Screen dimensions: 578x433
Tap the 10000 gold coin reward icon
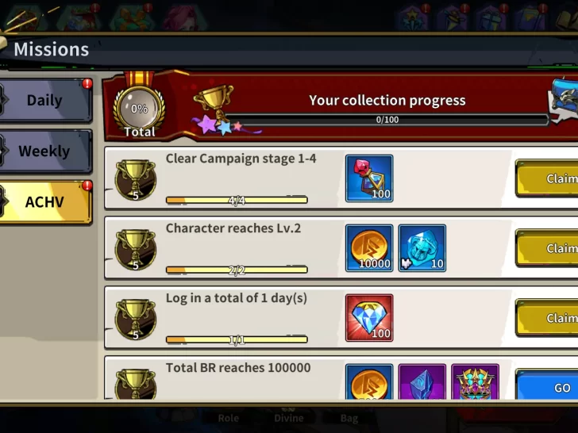[369, 248]
